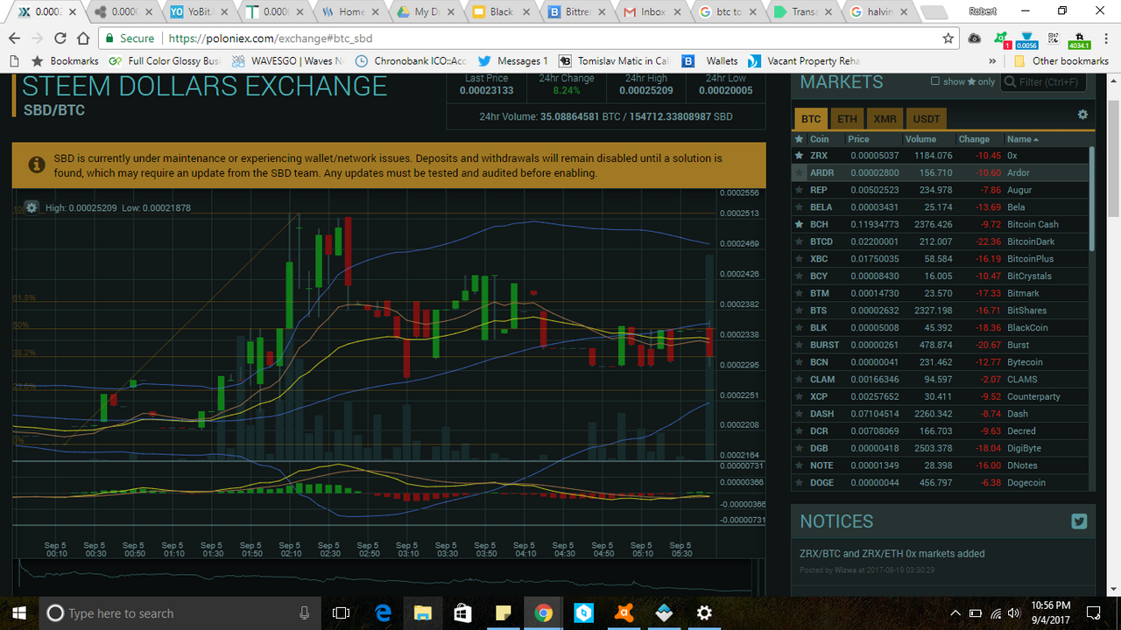Select the BTS BitShares market row

tap(942, 311)
